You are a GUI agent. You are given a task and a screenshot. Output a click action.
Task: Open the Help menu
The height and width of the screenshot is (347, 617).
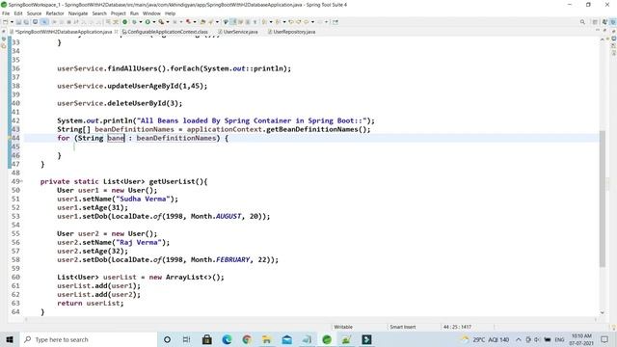170,13
